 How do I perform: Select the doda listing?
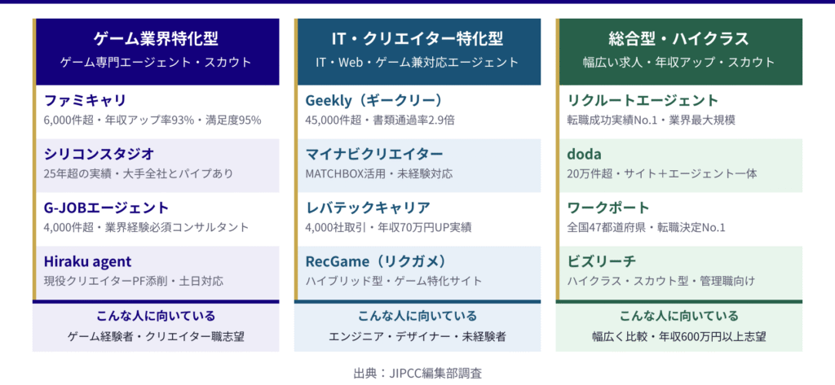pyautogui.click(x=584, y=154)
